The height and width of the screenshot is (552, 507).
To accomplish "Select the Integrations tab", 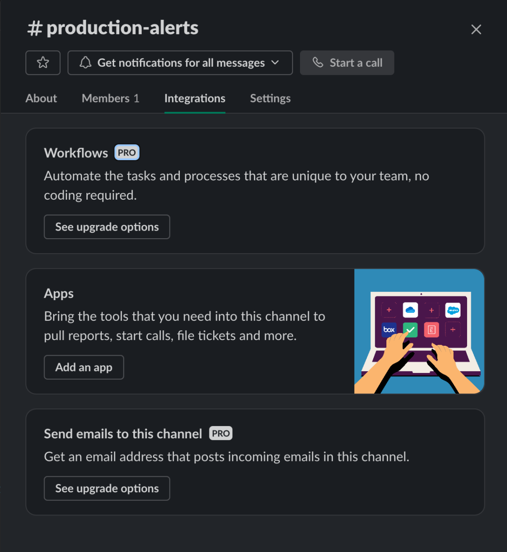I will point(195,98).
